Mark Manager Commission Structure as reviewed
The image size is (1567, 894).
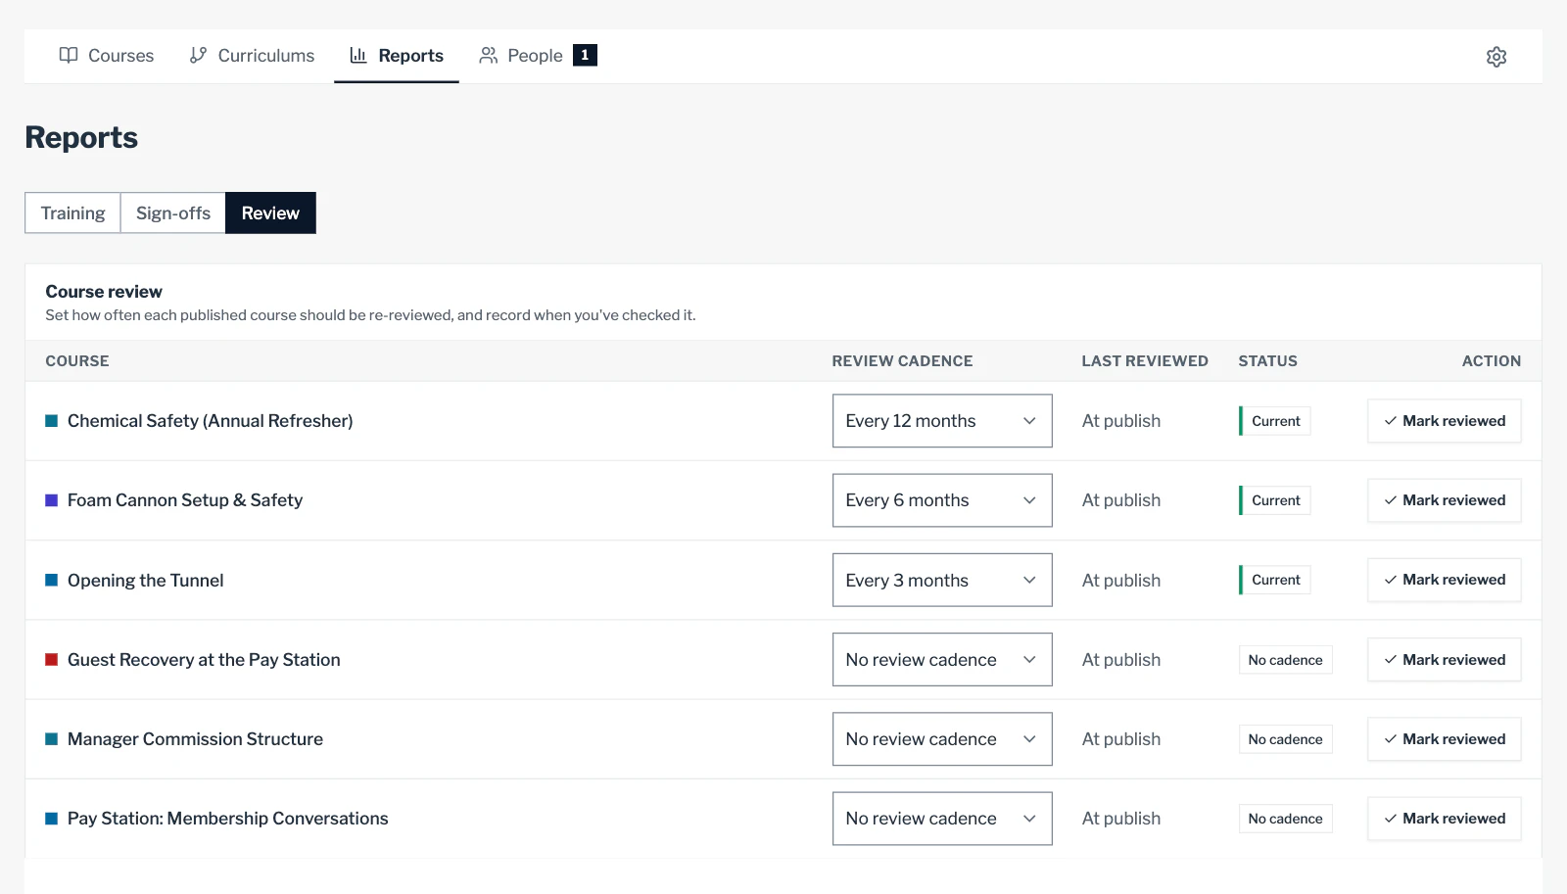(x=1445, y=739)
